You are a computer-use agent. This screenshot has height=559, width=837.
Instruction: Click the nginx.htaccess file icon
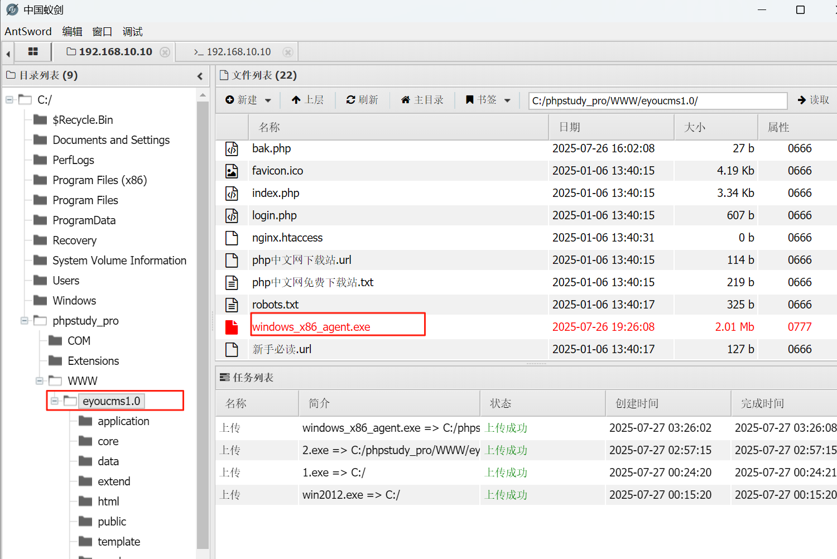232,238
